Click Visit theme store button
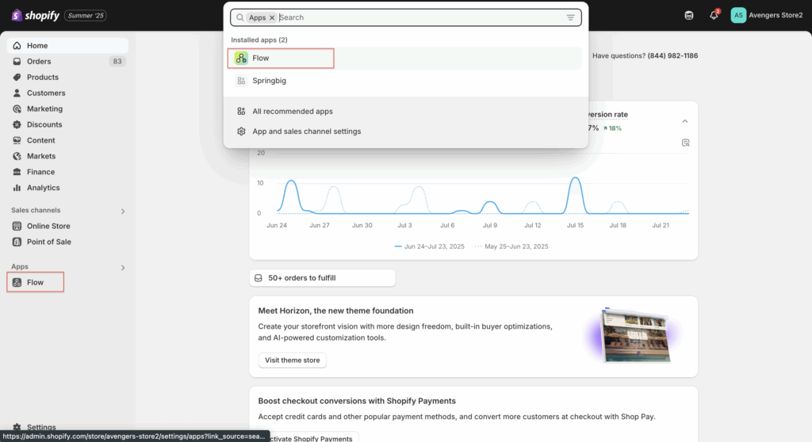812x442 pixels. point(292,360)
